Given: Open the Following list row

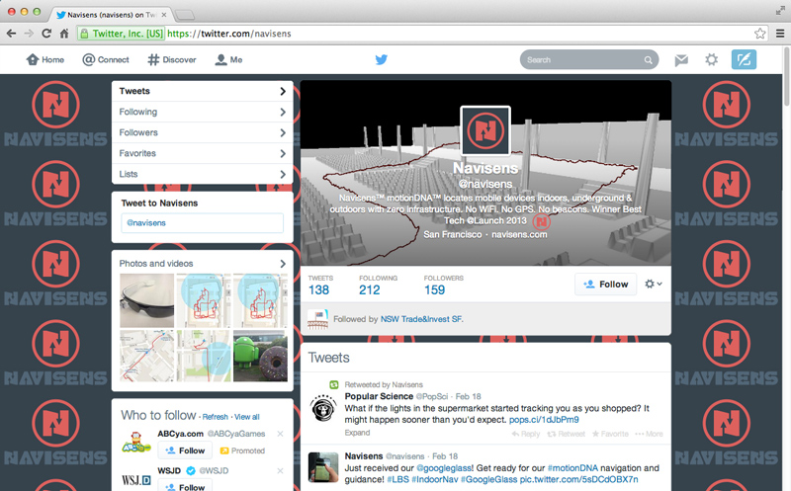Looking at the screenshot, I should pyautogui.click(x=203, y=112).
